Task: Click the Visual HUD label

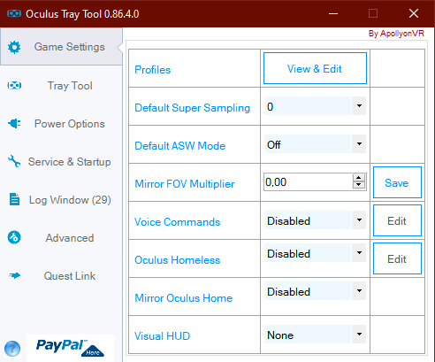Action: [x=163, y=336]
